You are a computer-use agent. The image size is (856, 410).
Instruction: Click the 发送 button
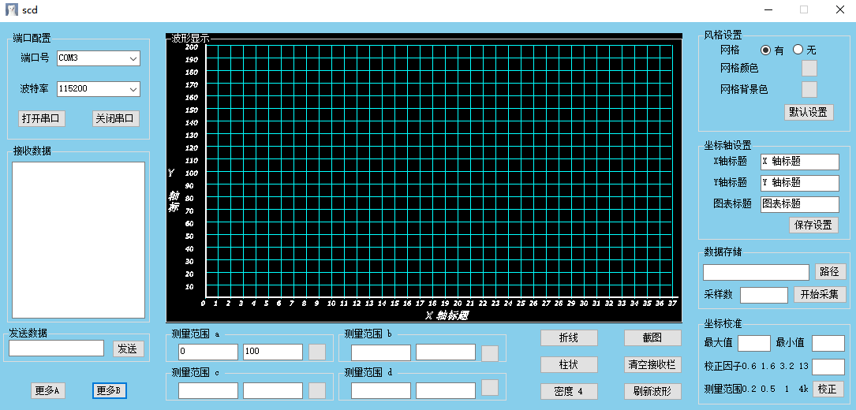click(x=128, y=348)
